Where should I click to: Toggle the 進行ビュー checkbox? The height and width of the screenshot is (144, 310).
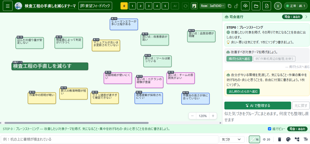[270, 129]
